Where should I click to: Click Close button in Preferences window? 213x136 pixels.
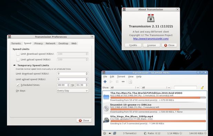84,120
